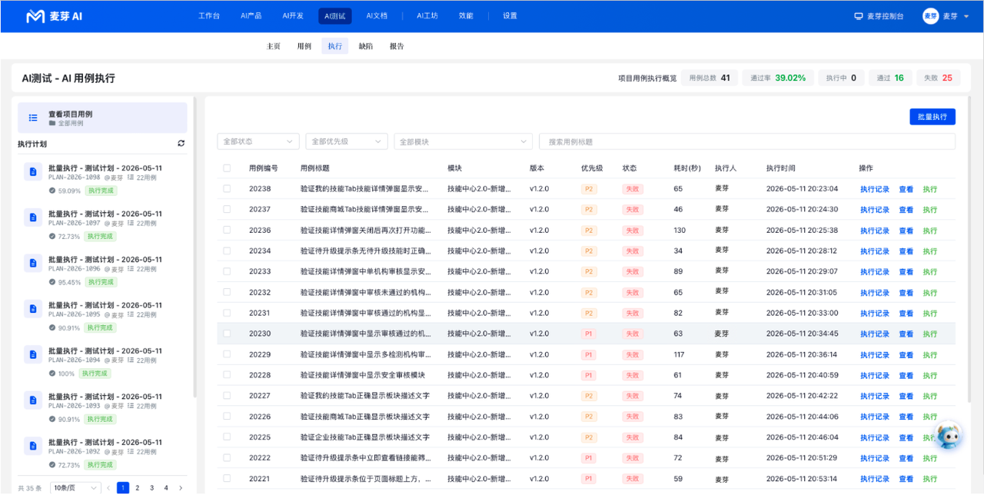Switch to the 缺陷 sub tab
984x495 pixels.
click(366, 46)
